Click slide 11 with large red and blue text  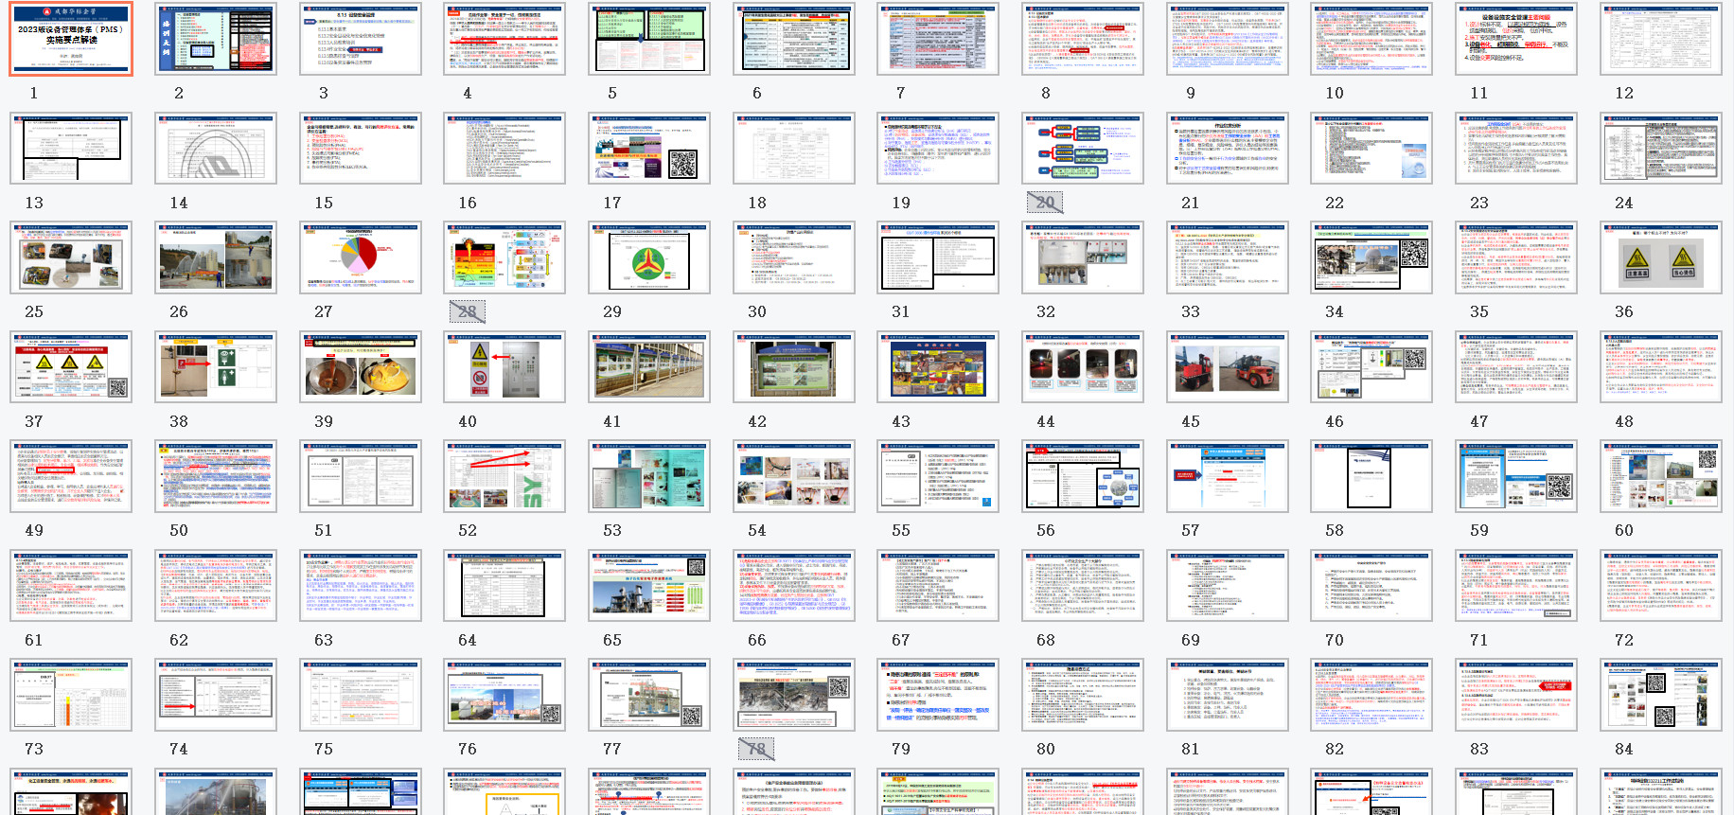pyautogui.click(x=1515, y=40)
